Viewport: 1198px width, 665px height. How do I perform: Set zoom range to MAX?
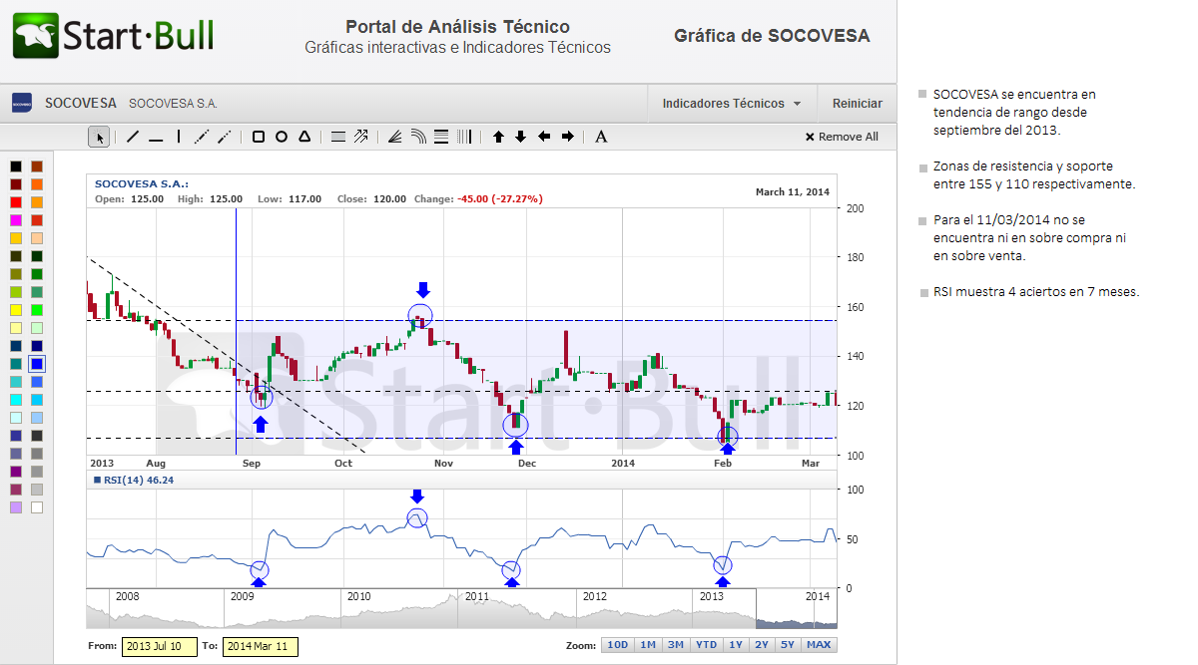pos(819,645)
